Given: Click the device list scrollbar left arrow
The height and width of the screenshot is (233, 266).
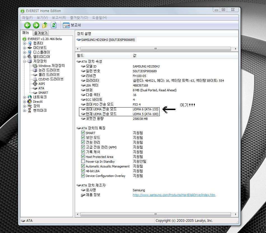Looking at the screenshot, I should point(78,49).
